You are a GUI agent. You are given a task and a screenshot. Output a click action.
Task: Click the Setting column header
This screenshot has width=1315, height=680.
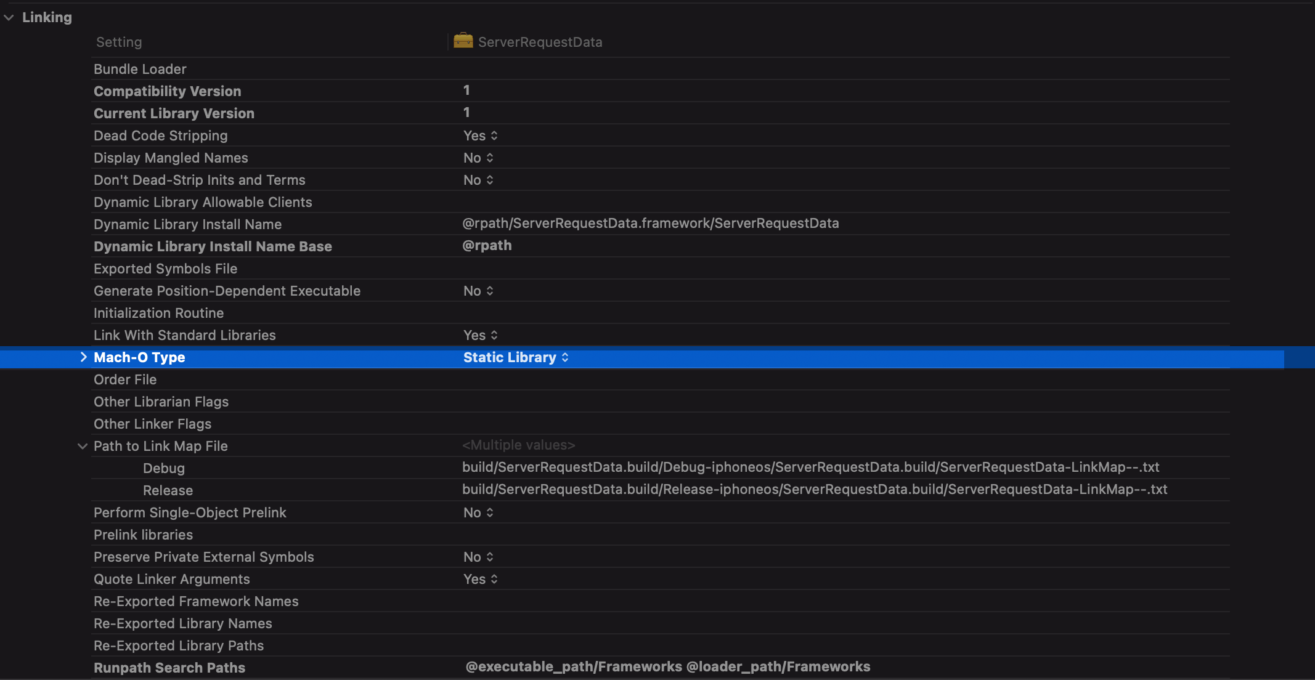pyautogui.click(x=119, y=42)
